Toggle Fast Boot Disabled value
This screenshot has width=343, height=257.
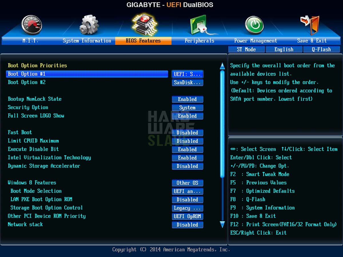coord(188,133)
